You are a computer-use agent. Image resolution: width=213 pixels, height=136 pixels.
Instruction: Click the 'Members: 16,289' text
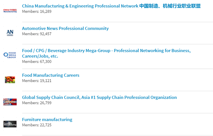37,11
